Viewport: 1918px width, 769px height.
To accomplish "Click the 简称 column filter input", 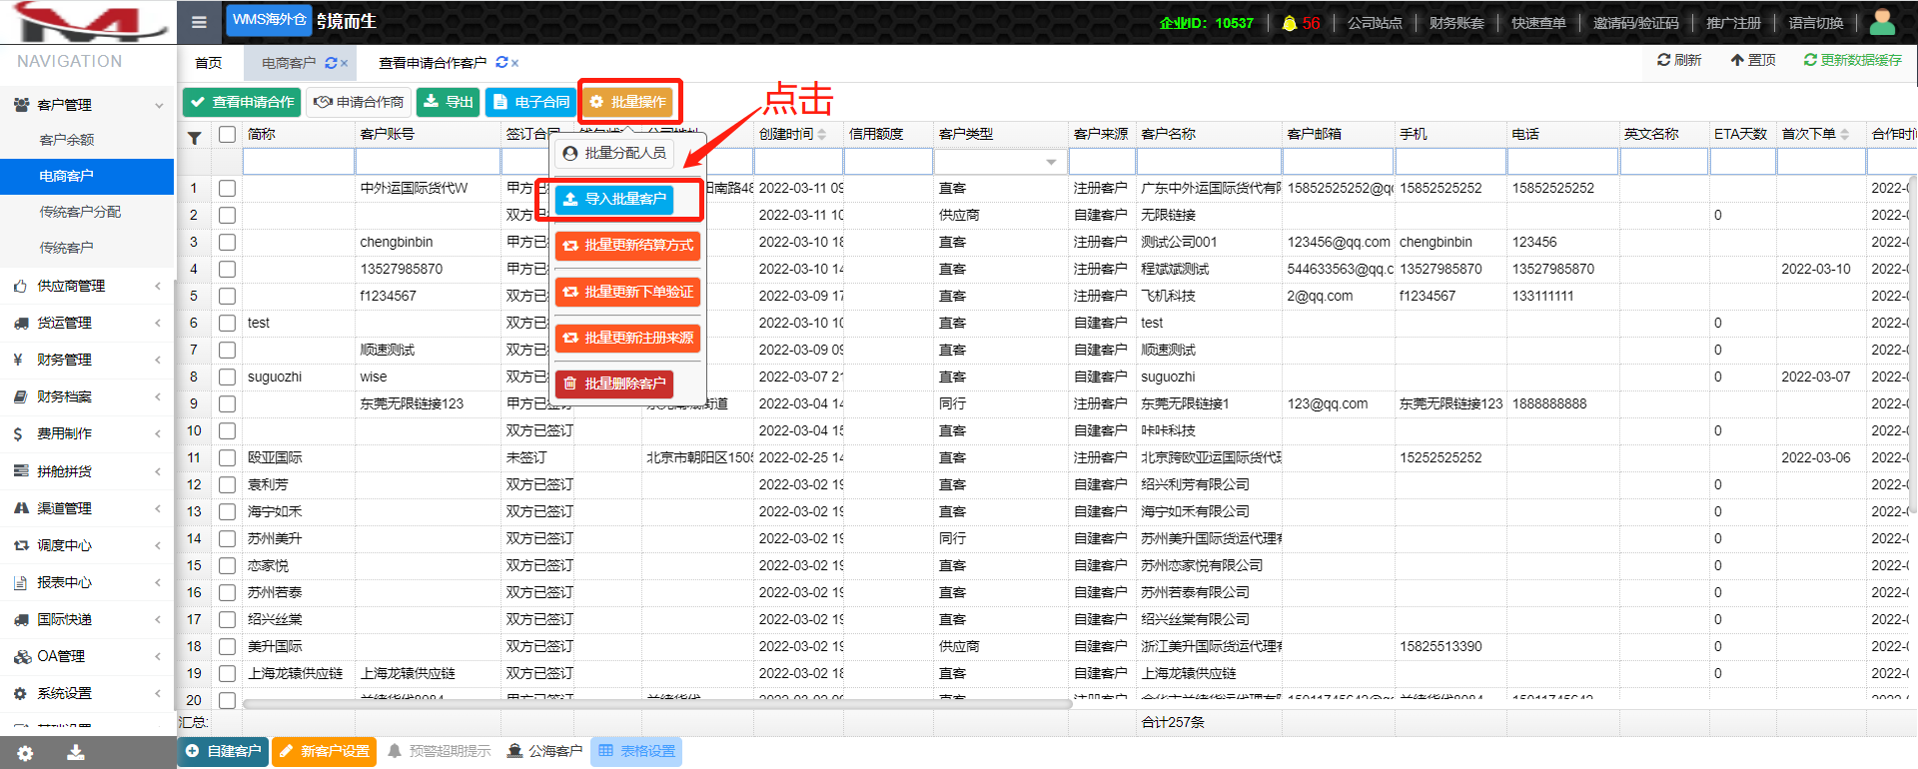I will (x=298, y=162).
